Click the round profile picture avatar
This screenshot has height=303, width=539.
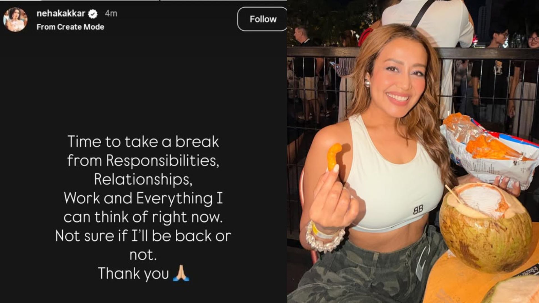tap(15, 19)
